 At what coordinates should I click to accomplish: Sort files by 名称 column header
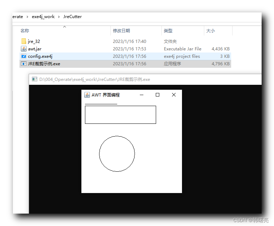tap(25, 31)
